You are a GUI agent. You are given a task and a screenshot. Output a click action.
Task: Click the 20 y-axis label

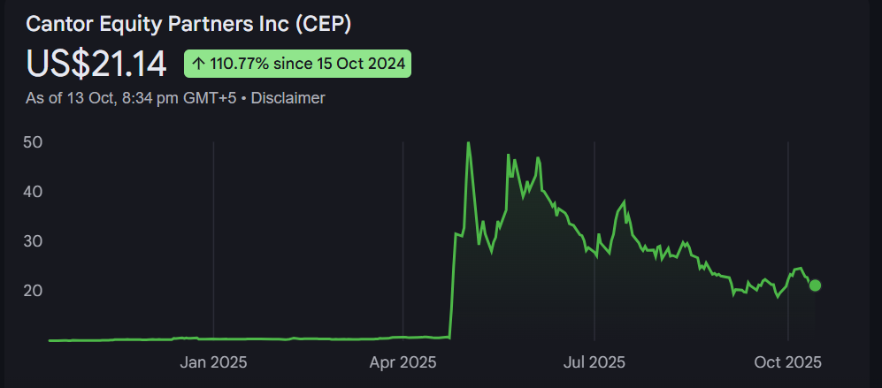tap(35, 291)
